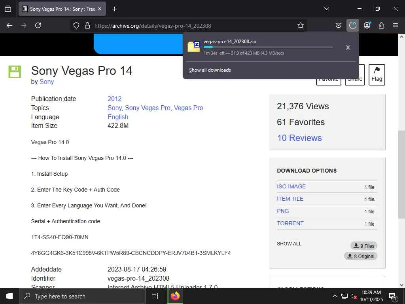Select the serial 1T4-SS40-EQ90-70MN text

(x=60, y=237)
